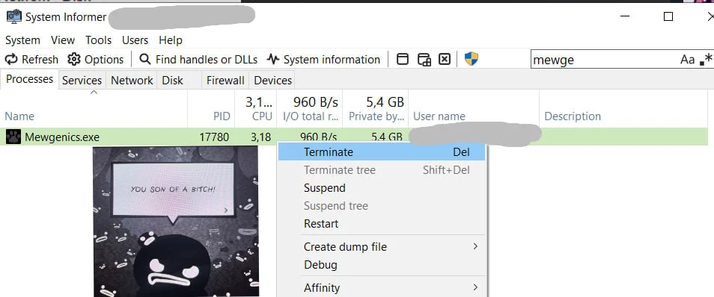This screenshot has height=297, width=714.
Task: Open the Users menu
Action: tap(135, 40)
